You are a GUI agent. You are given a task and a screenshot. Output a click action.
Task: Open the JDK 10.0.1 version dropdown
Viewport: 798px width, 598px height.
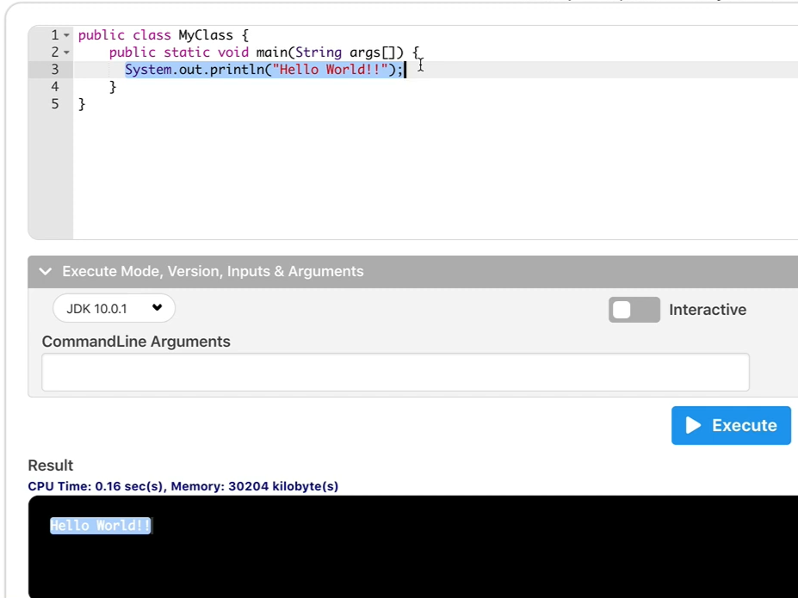click(x=114, y=308)
